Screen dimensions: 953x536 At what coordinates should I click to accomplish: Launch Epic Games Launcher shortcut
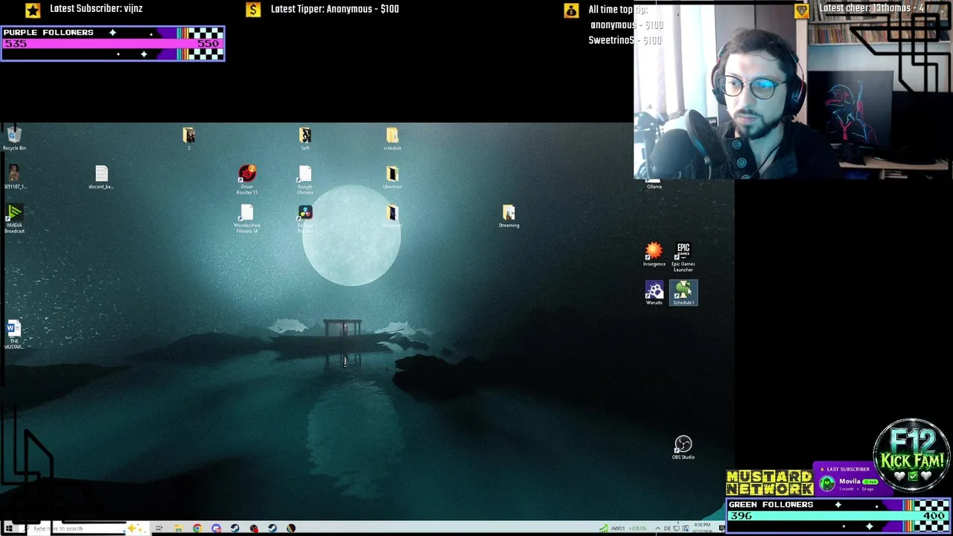[683, 257]
